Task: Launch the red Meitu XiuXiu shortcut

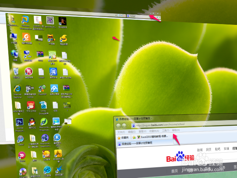Action: coord(29,73)
